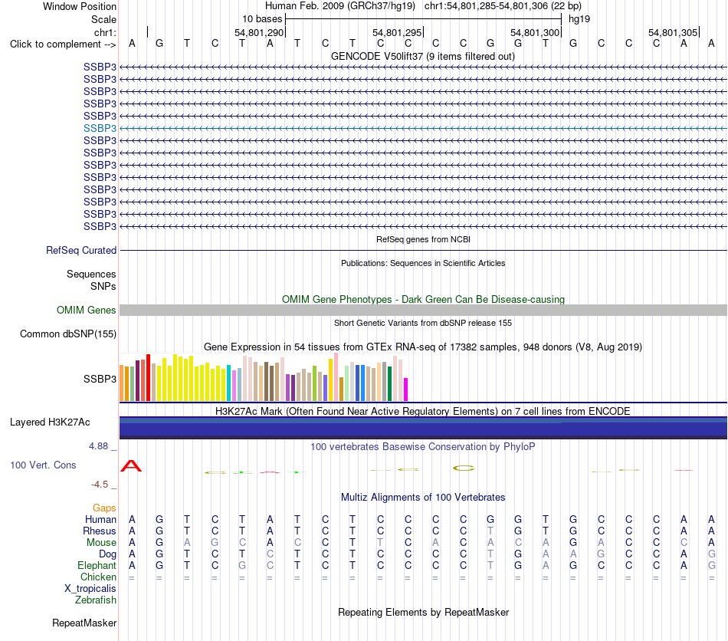Image resolution: width=728 pixels, height=641 pixels.
Task: Click the Dog alignment row label
Action: [107, 554]
